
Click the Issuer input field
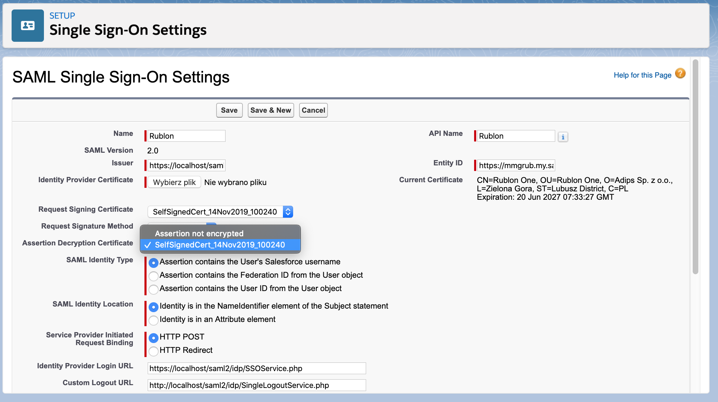pos(186,165)
